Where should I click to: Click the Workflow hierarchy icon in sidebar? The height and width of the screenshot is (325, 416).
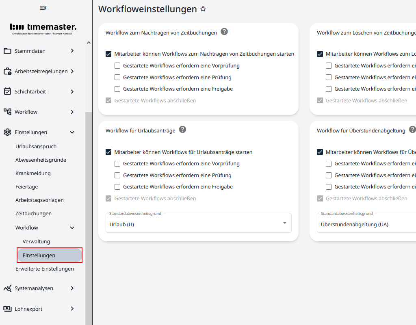[8, 111]
